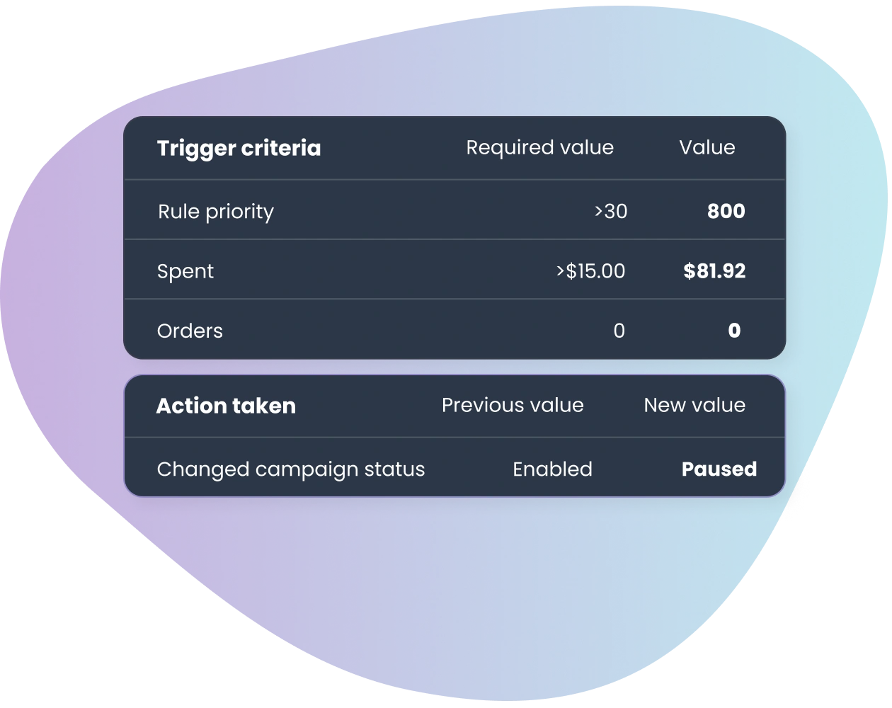Click the Enabled previous status value

(552, 469)
